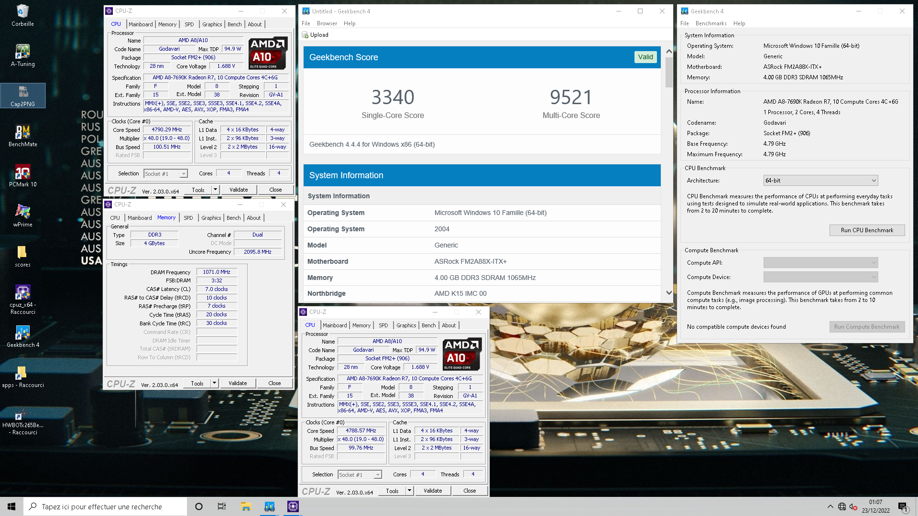918x516 pixels.
Task: Open Task View on the taskbar
Action: [x=222, y=506]
